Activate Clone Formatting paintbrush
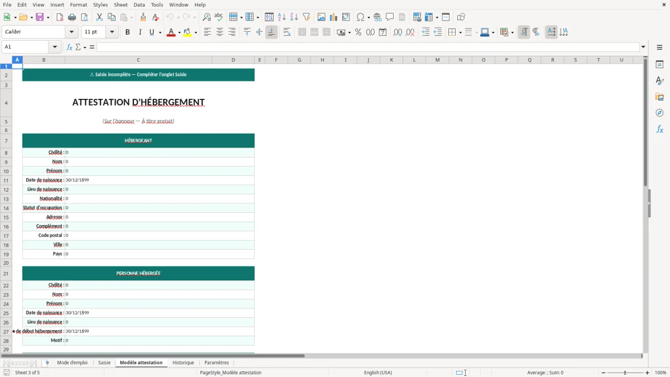 [x=143, y=17]
